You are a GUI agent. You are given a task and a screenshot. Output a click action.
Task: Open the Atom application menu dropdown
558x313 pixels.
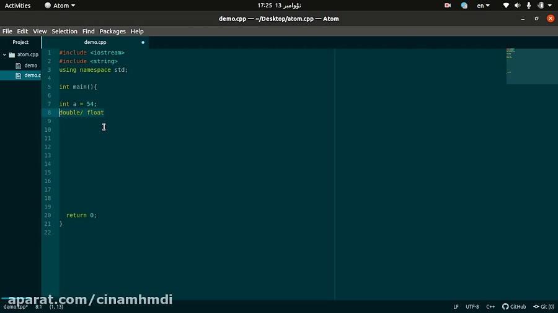point(60,6)
